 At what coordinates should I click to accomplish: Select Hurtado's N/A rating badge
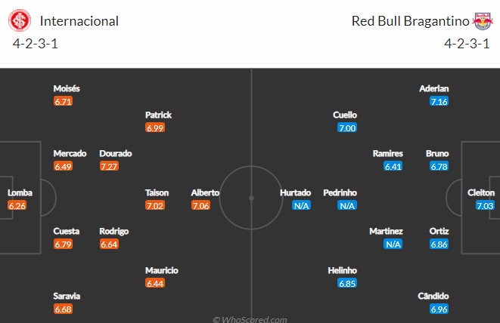[301, 205]
